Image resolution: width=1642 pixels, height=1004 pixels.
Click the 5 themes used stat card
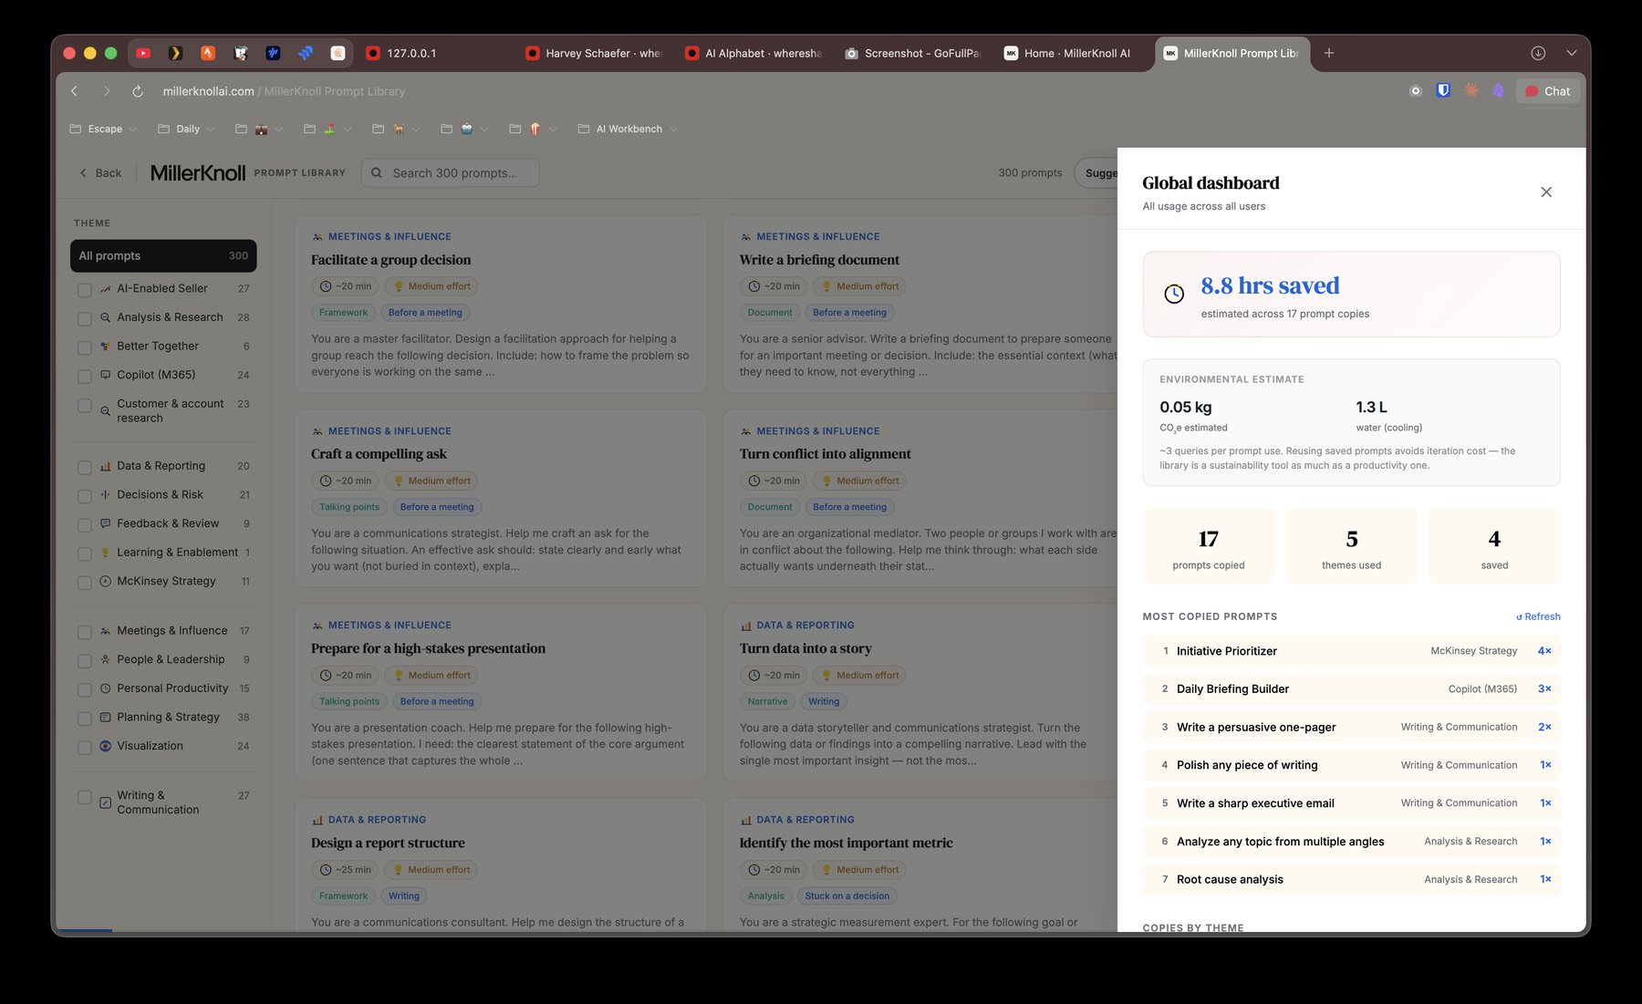1351,545
